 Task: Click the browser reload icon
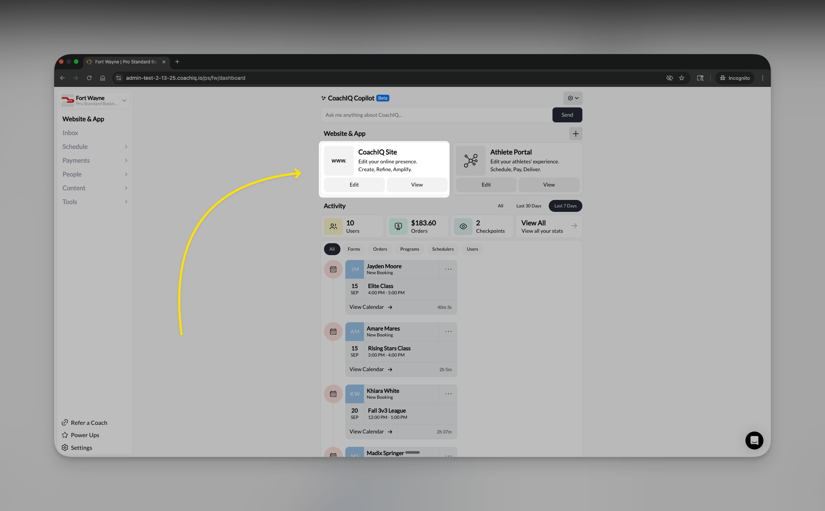(x=89, y=78)
